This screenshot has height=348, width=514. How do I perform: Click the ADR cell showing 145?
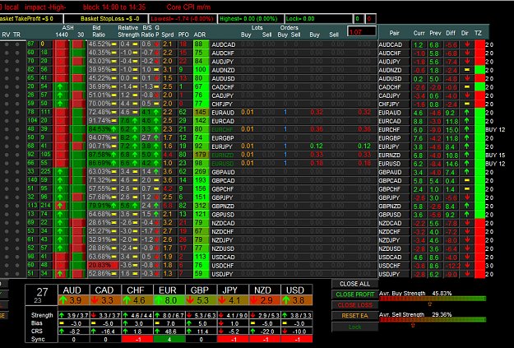pyautogui.click(x=201, y=112)
